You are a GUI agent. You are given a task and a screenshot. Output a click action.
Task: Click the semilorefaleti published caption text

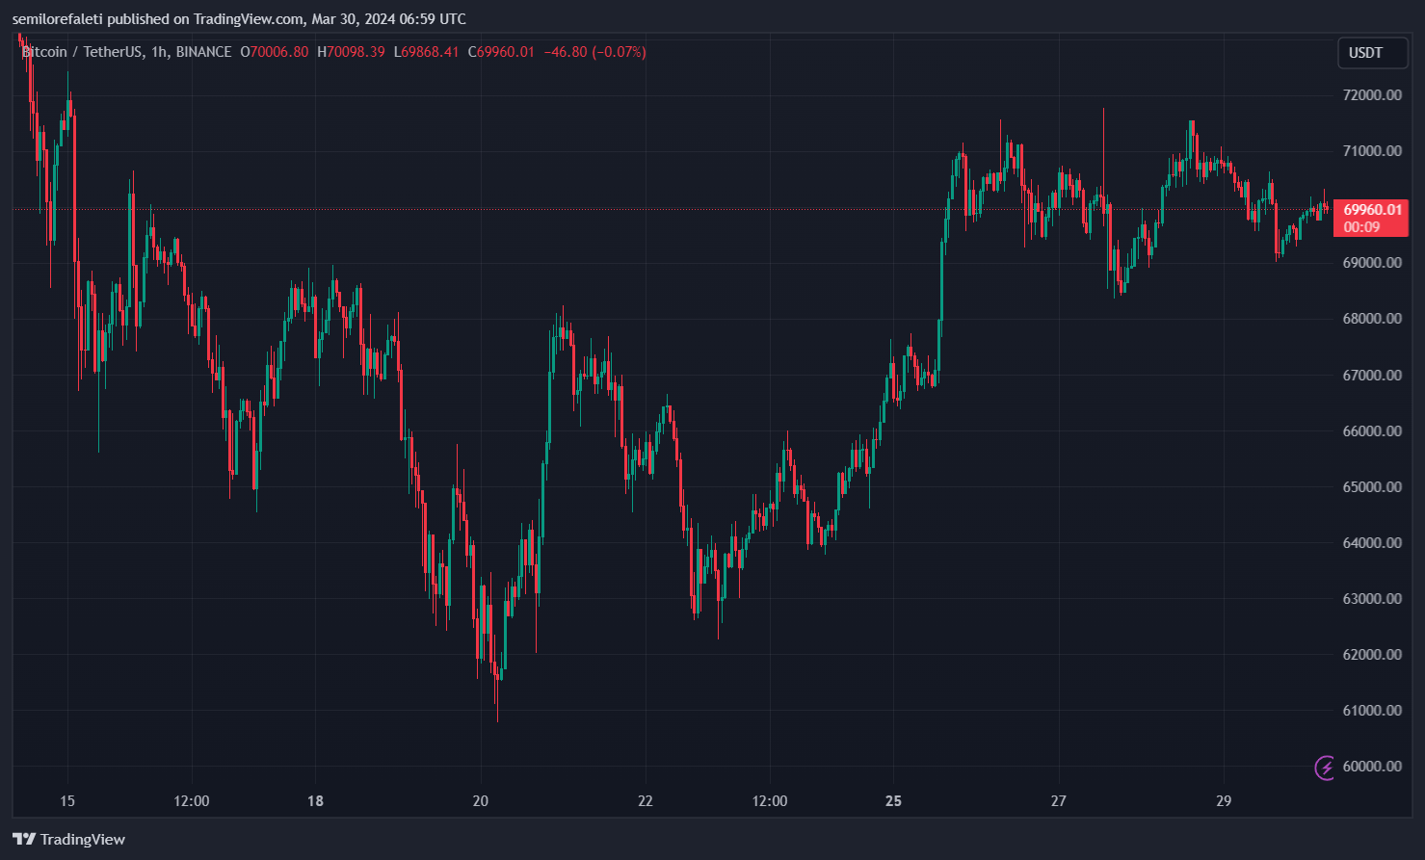pos(239,19)
